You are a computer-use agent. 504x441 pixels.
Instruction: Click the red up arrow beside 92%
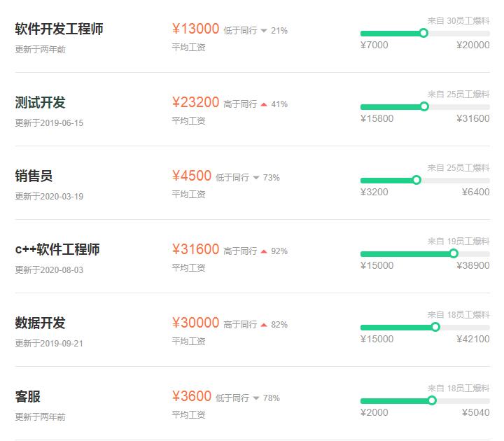(264, 251)
